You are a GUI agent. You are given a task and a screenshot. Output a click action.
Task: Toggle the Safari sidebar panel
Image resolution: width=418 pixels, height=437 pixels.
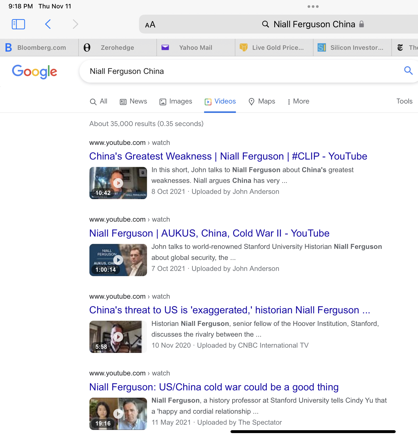18,24
